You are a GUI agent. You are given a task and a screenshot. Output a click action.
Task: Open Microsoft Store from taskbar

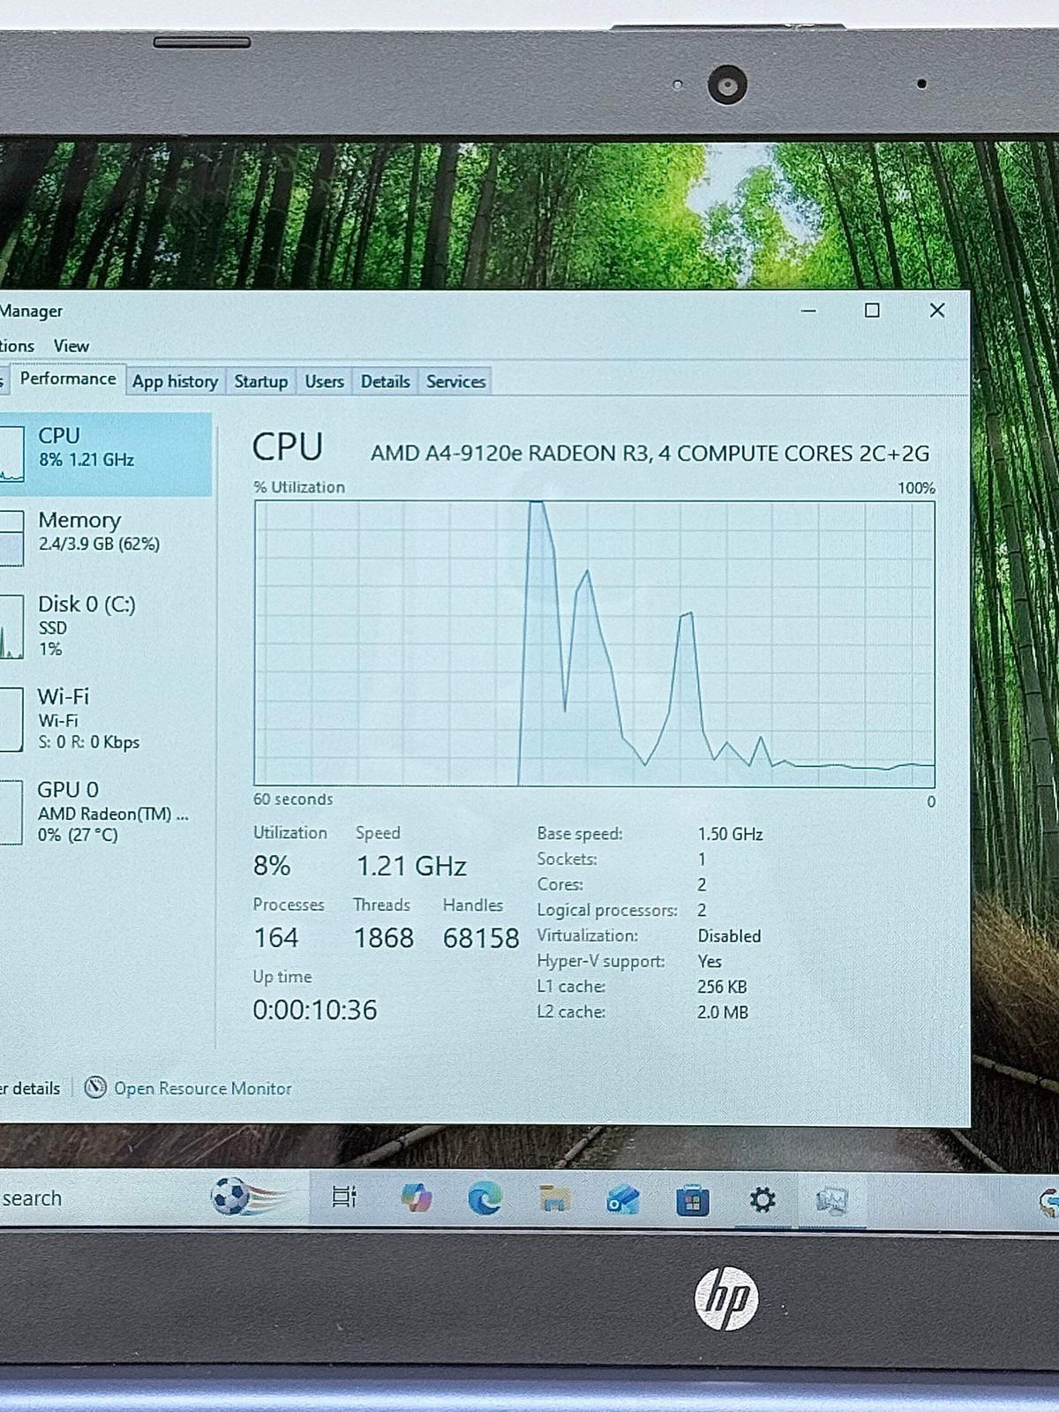coord(692,1200)
